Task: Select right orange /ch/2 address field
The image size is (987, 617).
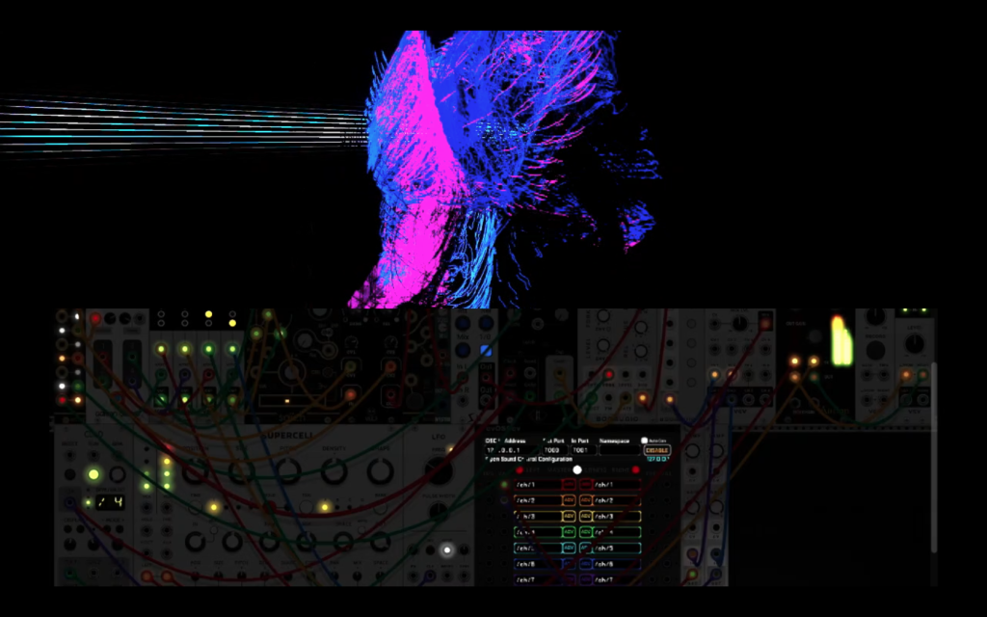Action: click(618, 500)
